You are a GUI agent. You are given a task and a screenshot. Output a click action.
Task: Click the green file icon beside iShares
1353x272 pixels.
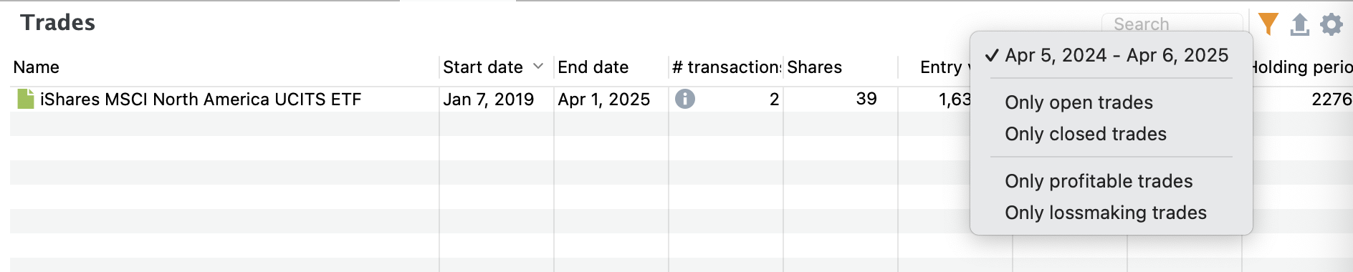click(26, 99)
